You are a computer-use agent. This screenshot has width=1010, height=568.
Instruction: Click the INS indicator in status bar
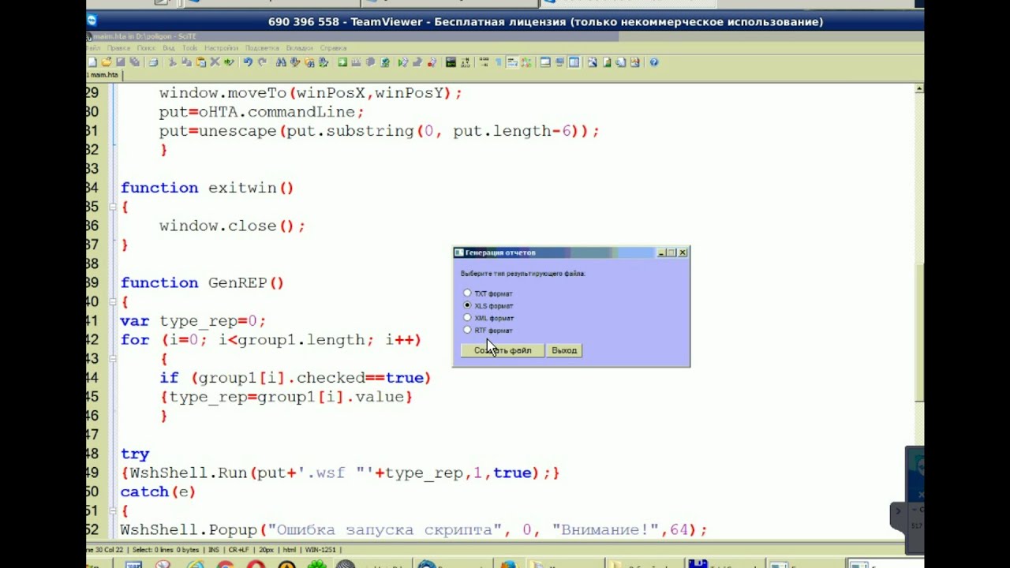coord(214,550)
